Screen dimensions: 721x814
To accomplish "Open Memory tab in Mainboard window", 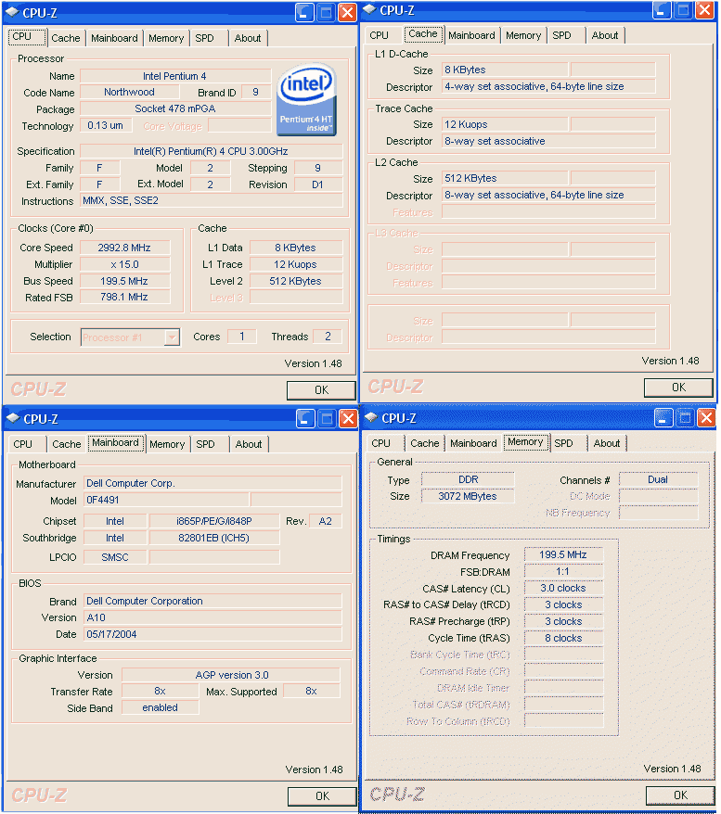I will pos(167,444).
